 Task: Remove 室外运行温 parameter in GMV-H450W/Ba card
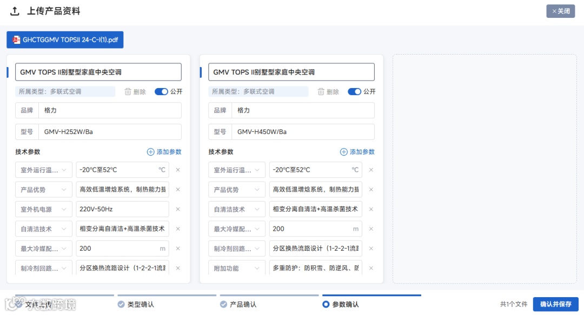pyautogui.click(x=371, y=170)
